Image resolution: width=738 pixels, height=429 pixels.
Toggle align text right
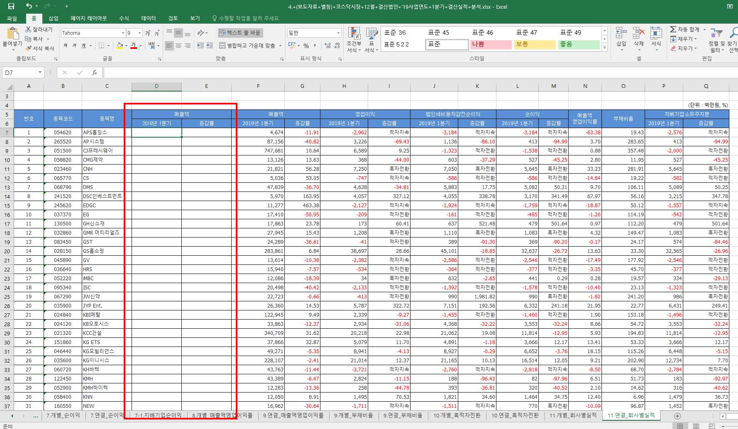188,45
